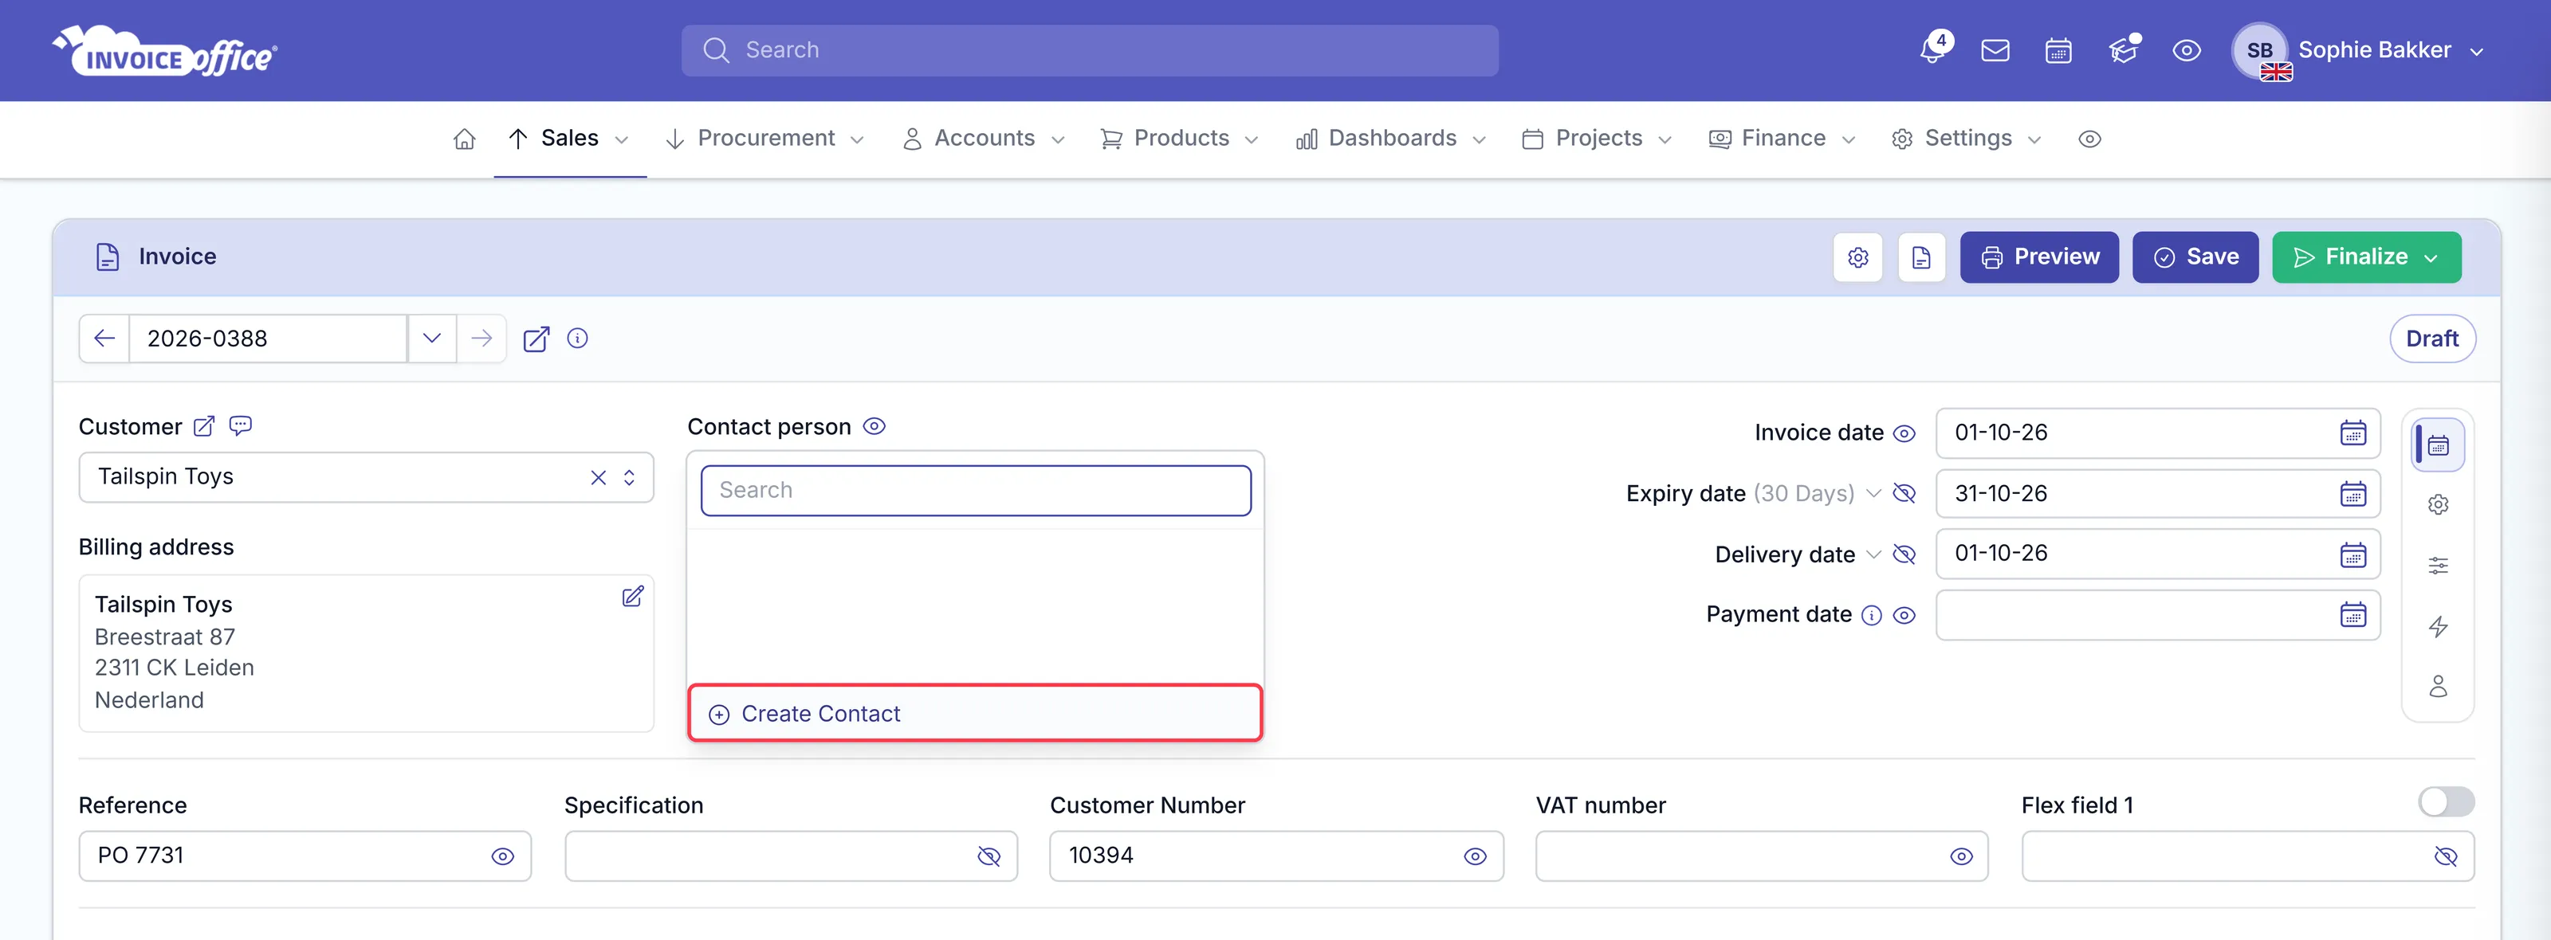The width and height of the screenshot is (2551, 940).
Task: Open the calendar icon in top bar
Action: (2059, 50)
